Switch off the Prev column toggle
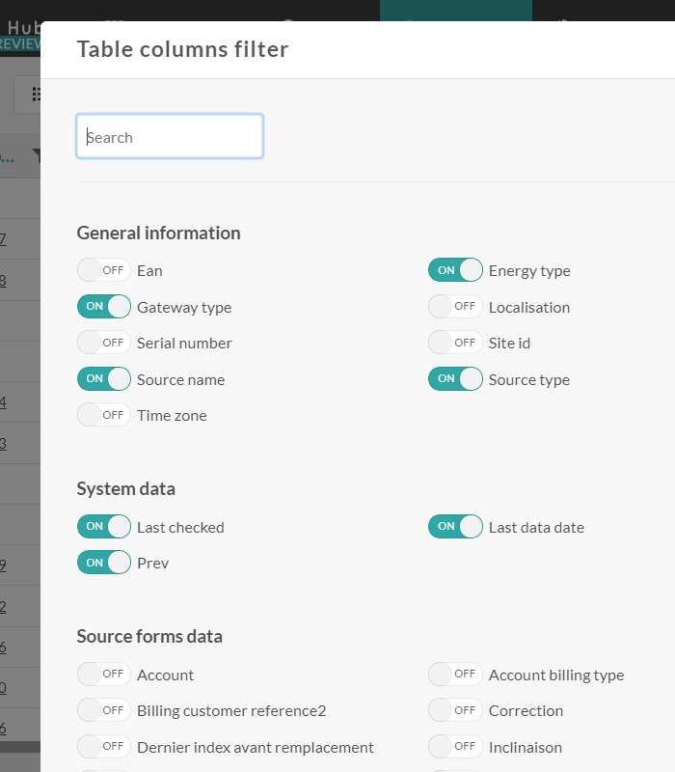 coord(104,563)
